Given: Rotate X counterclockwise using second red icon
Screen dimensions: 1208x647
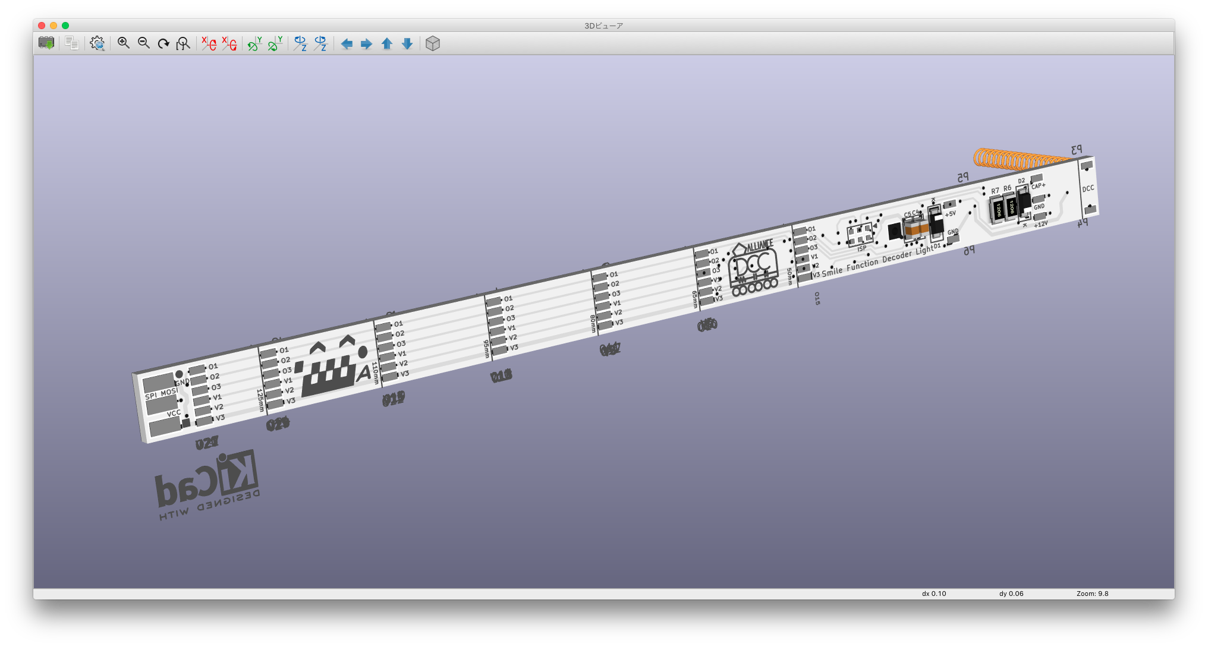Looking at the screenshot, I should coord(229,43).
